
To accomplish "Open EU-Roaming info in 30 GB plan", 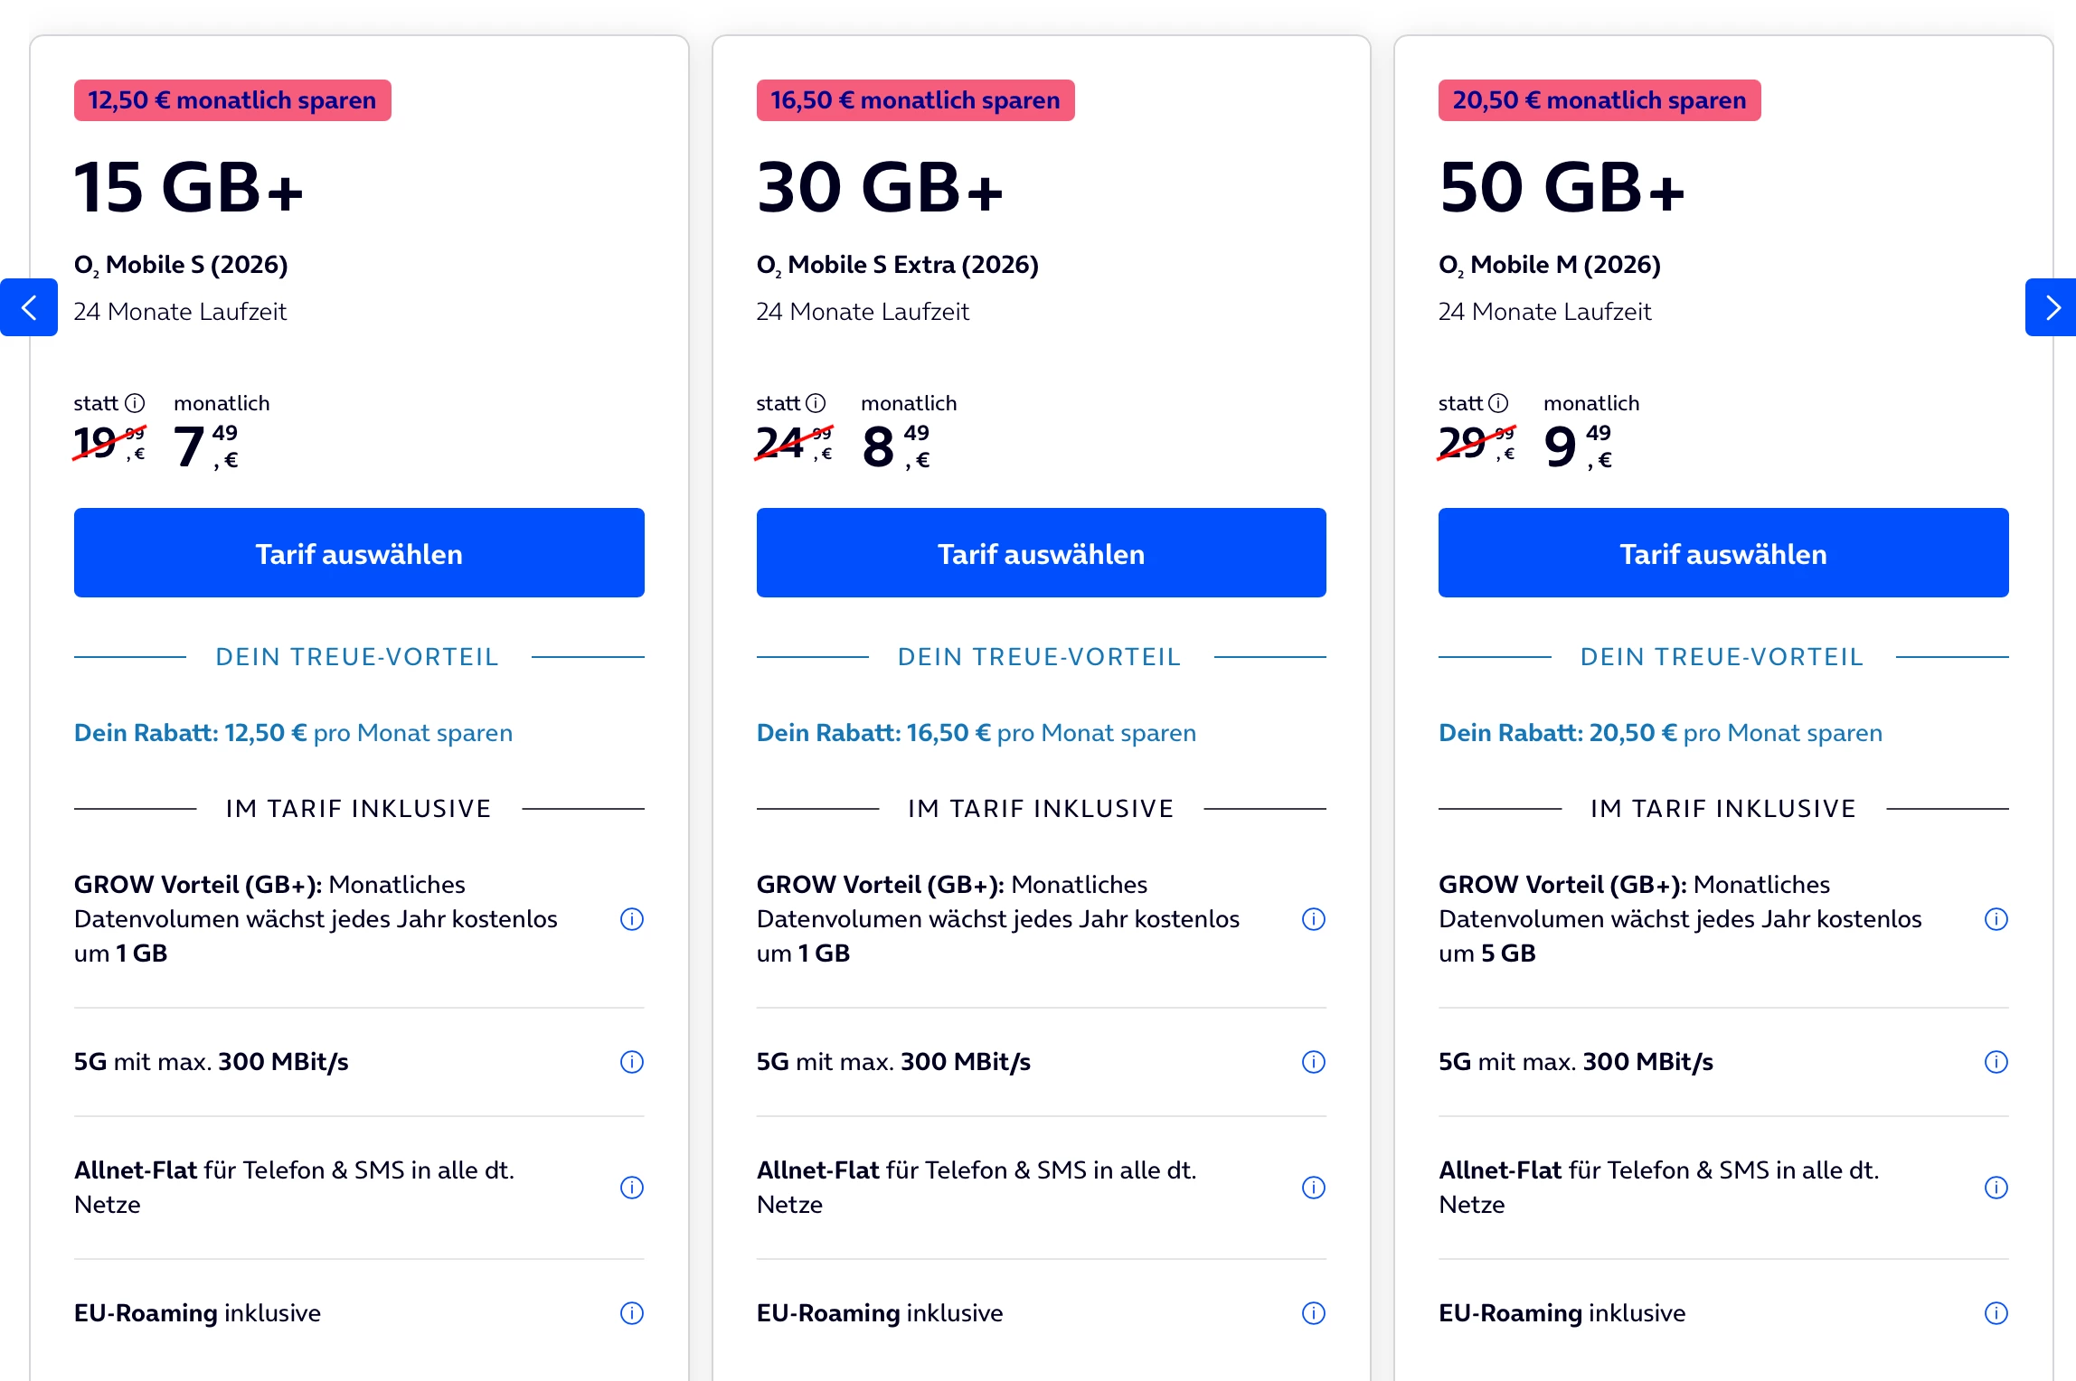I will point(1314,1313).
